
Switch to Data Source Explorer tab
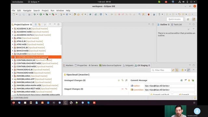tap(110, 65)
